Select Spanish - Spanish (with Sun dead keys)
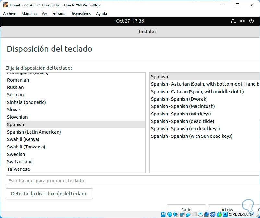This screenshot has height=218, width=260. (205, 136)
